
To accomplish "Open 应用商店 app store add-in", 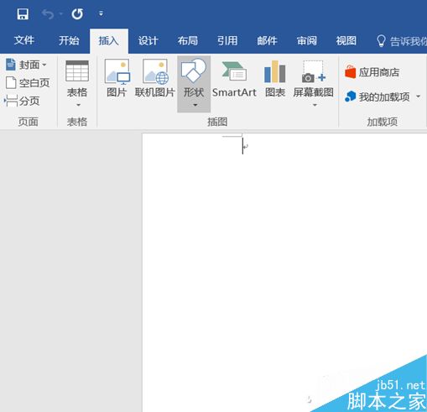I will pyautogui.click(x=372, y=72).
